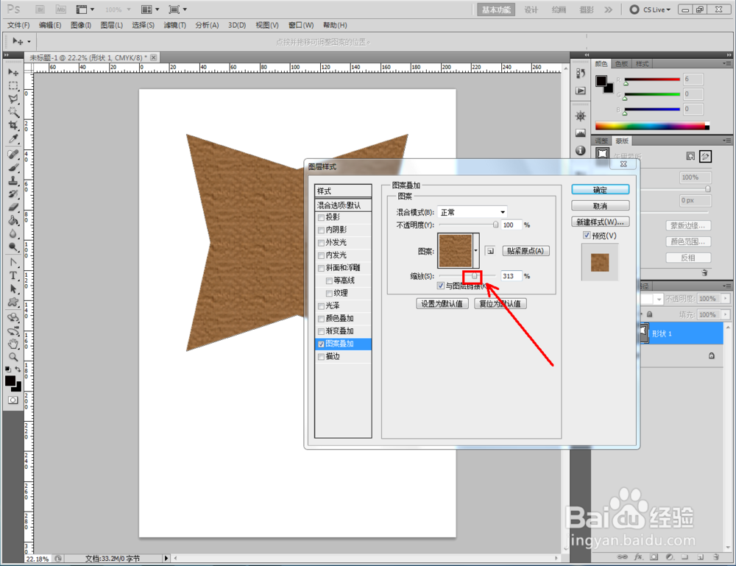Click the 贴紧原点(A) button

point(526,251)
